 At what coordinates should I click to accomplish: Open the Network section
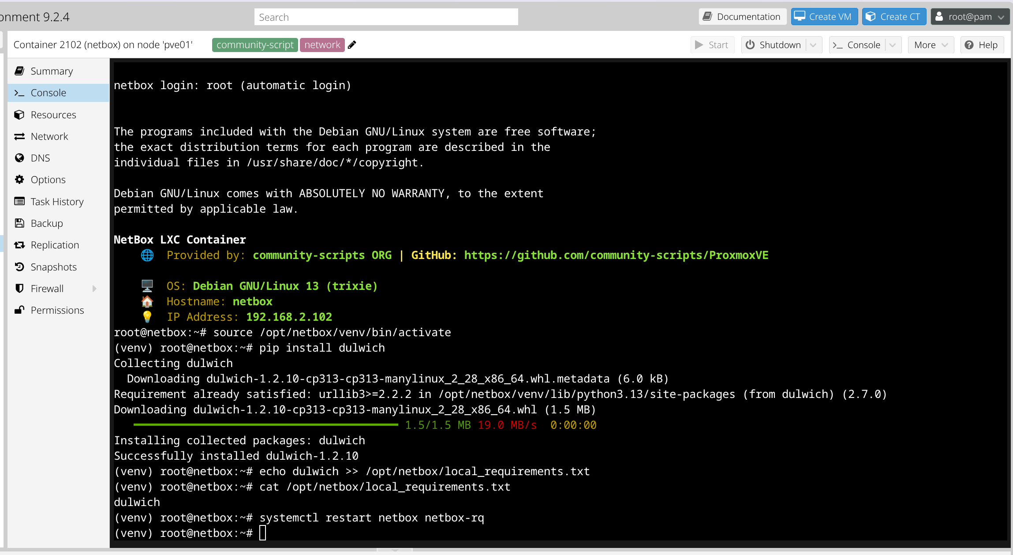(58, 136)
